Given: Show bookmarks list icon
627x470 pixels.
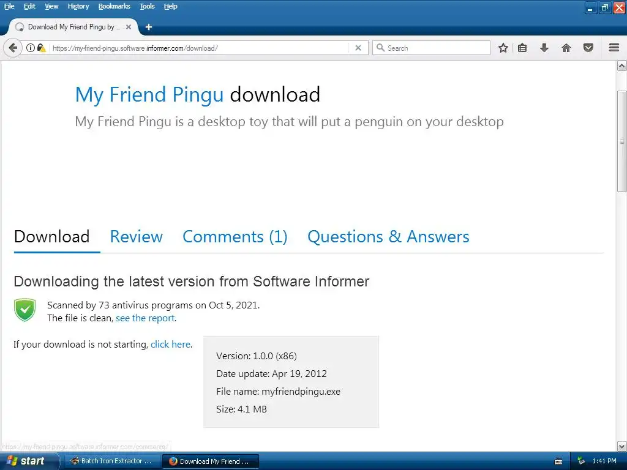Looking at the screenshot, I should 522,48.
